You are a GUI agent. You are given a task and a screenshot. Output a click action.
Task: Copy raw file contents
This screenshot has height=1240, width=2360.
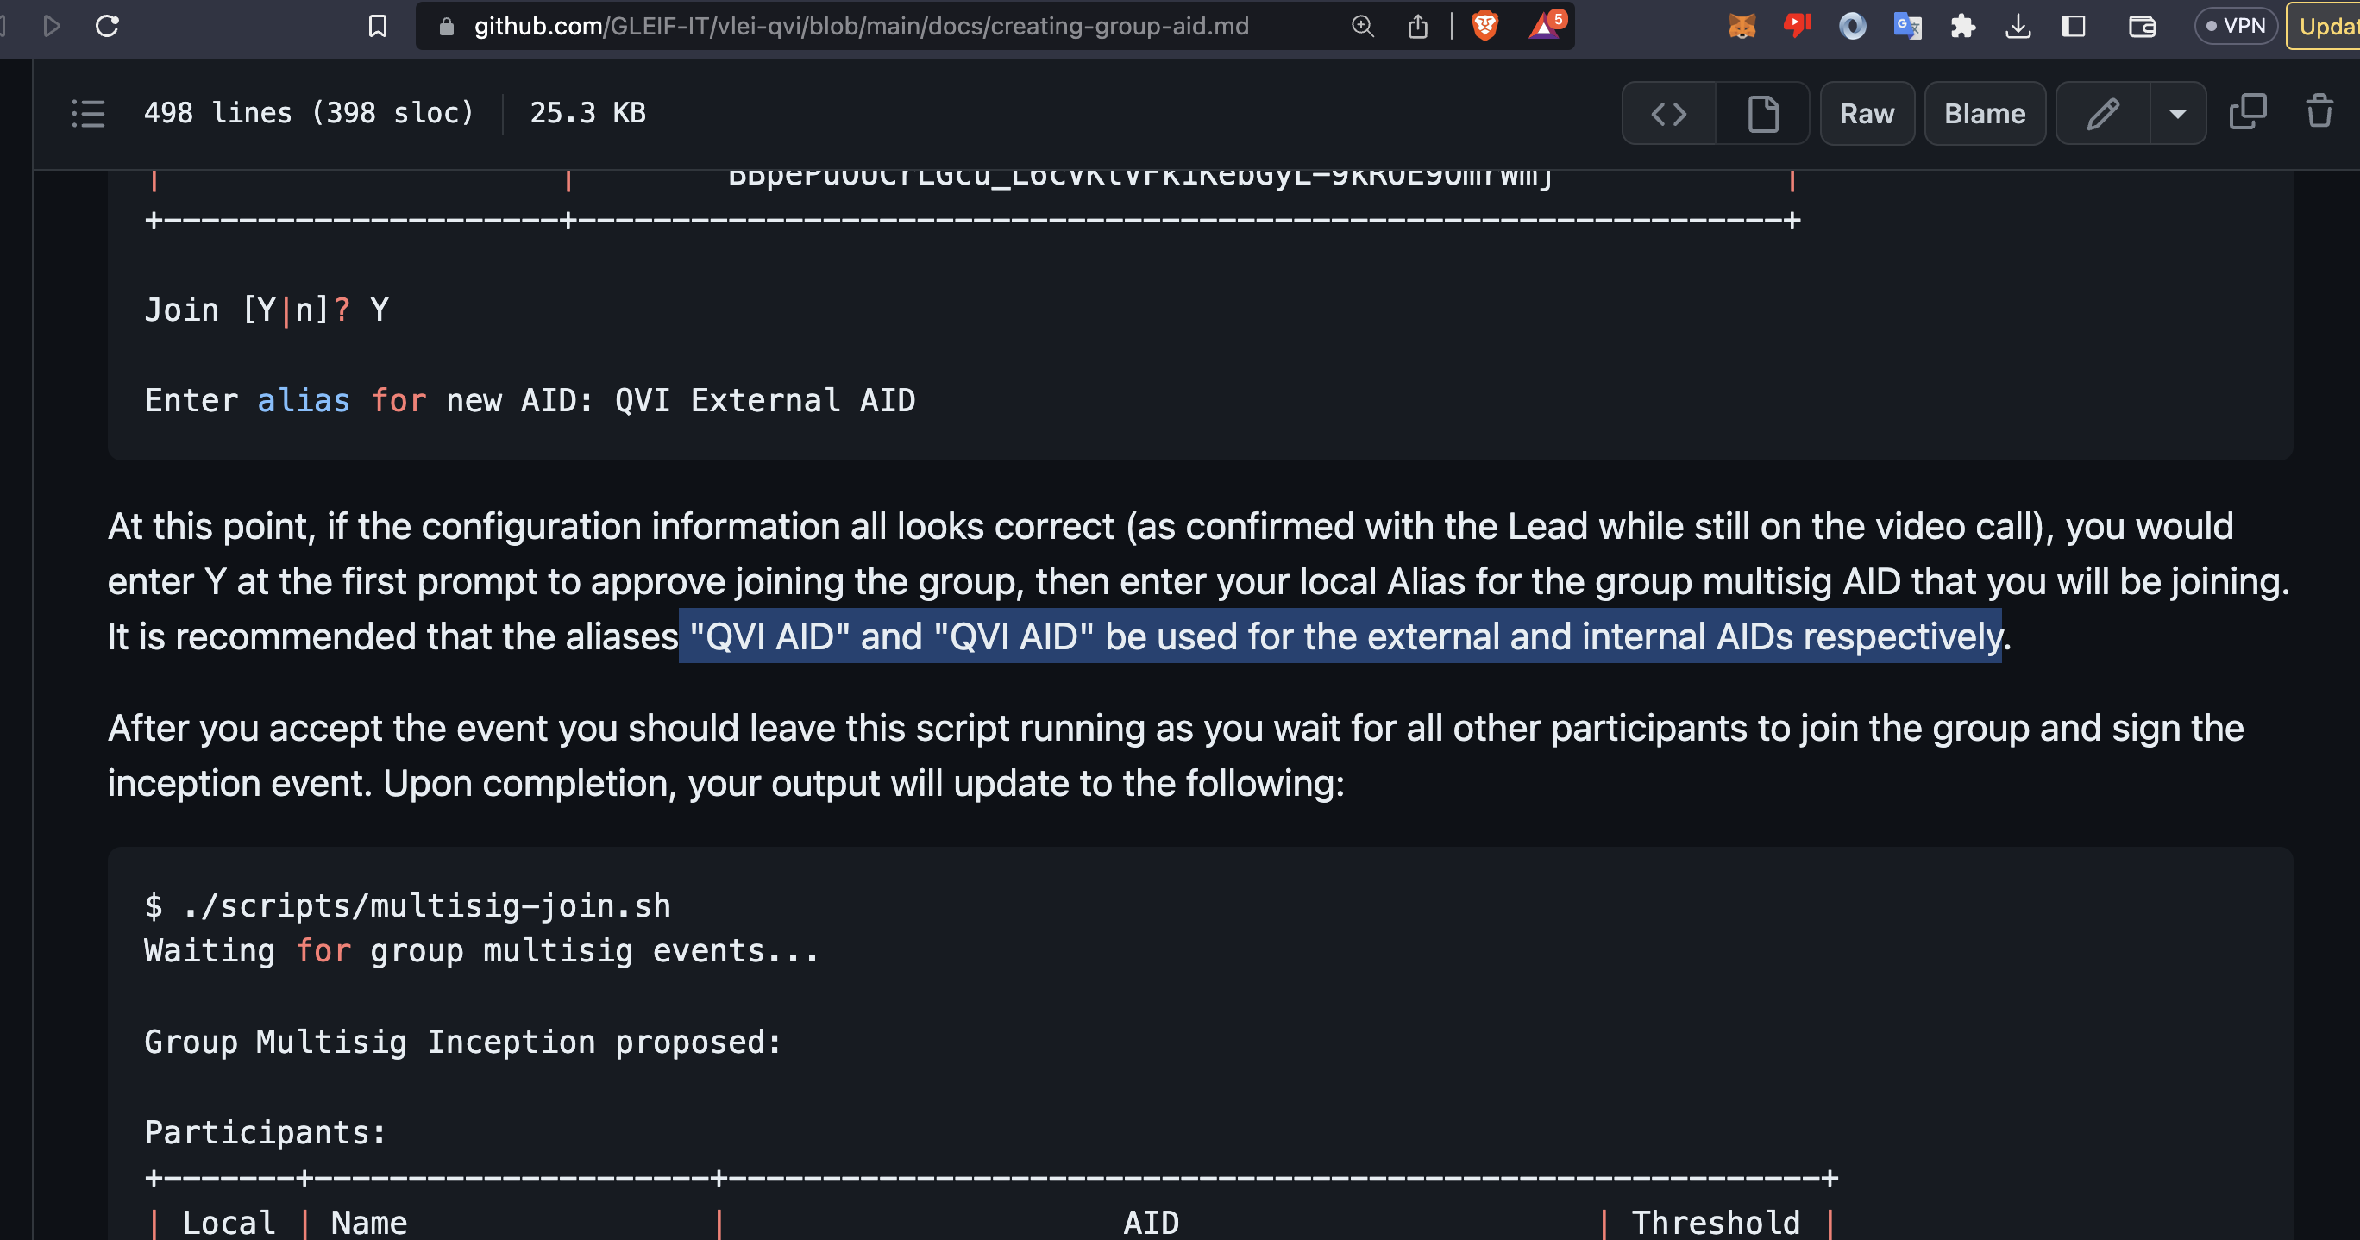(2247, 112)
